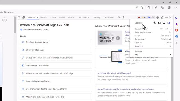
Task: Open Collections icon in browser toolbar
Action: click(163, 8)
